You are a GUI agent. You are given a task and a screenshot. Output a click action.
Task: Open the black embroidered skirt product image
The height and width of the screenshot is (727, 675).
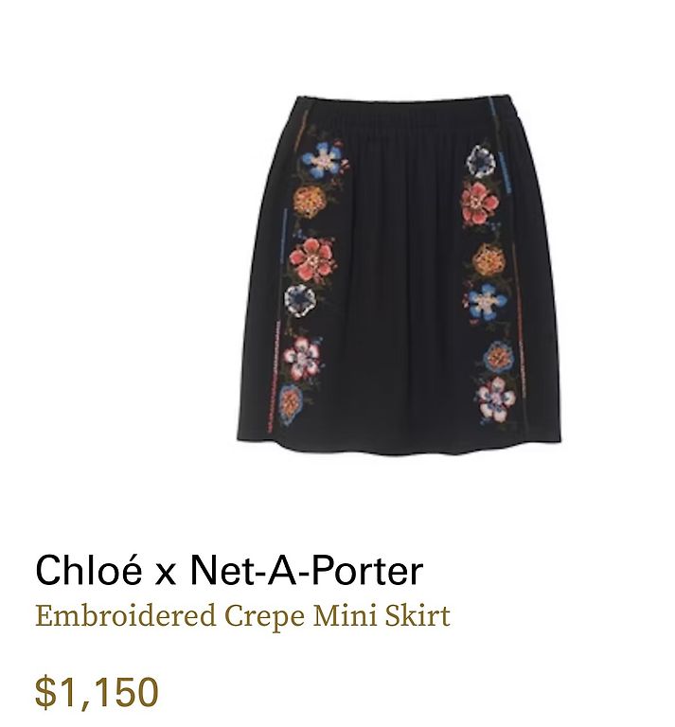coord(399,275)
